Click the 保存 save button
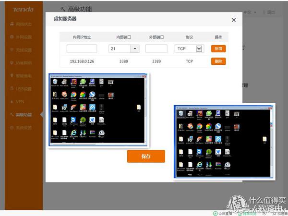This screenshot has width=288, height=216. [x=146, y=156]
